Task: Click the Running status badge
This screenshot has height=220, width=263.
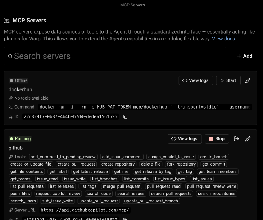Action: pos(20,139)
